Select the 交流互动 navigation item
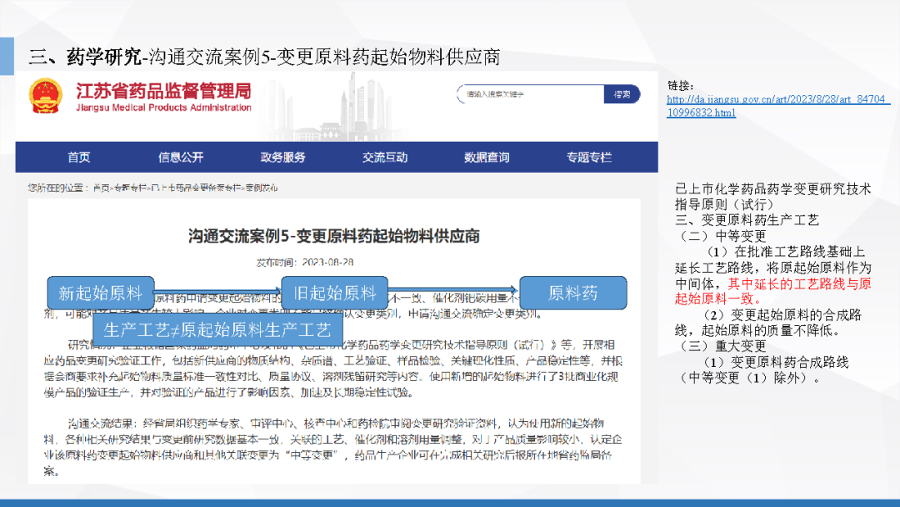Viewport: 900px width, 507px height. point(385,158)
